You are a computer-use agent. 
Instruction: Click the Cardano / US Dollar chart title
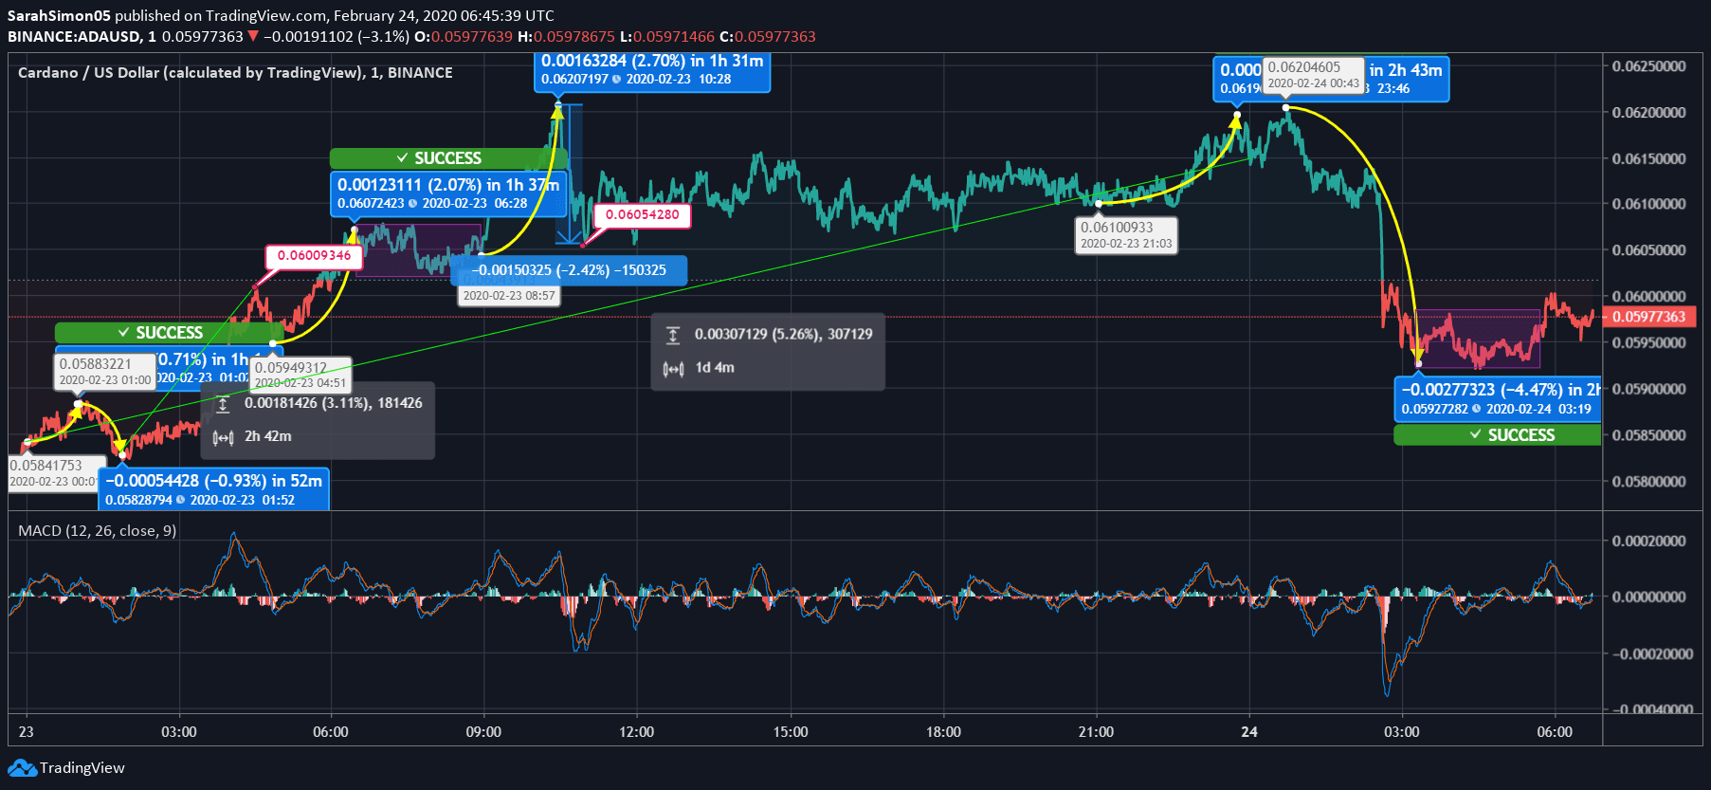235,73
